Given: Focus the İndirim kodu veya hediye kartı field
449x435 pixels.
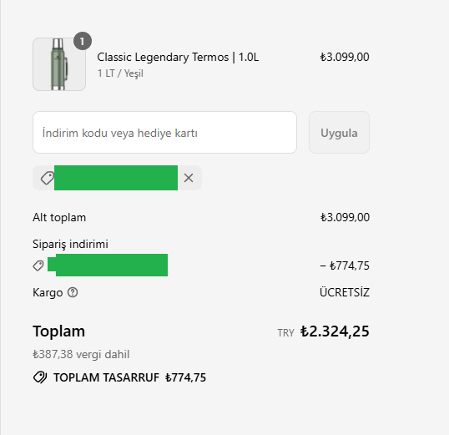Looking at the screenshot, I should click(164, 133).
